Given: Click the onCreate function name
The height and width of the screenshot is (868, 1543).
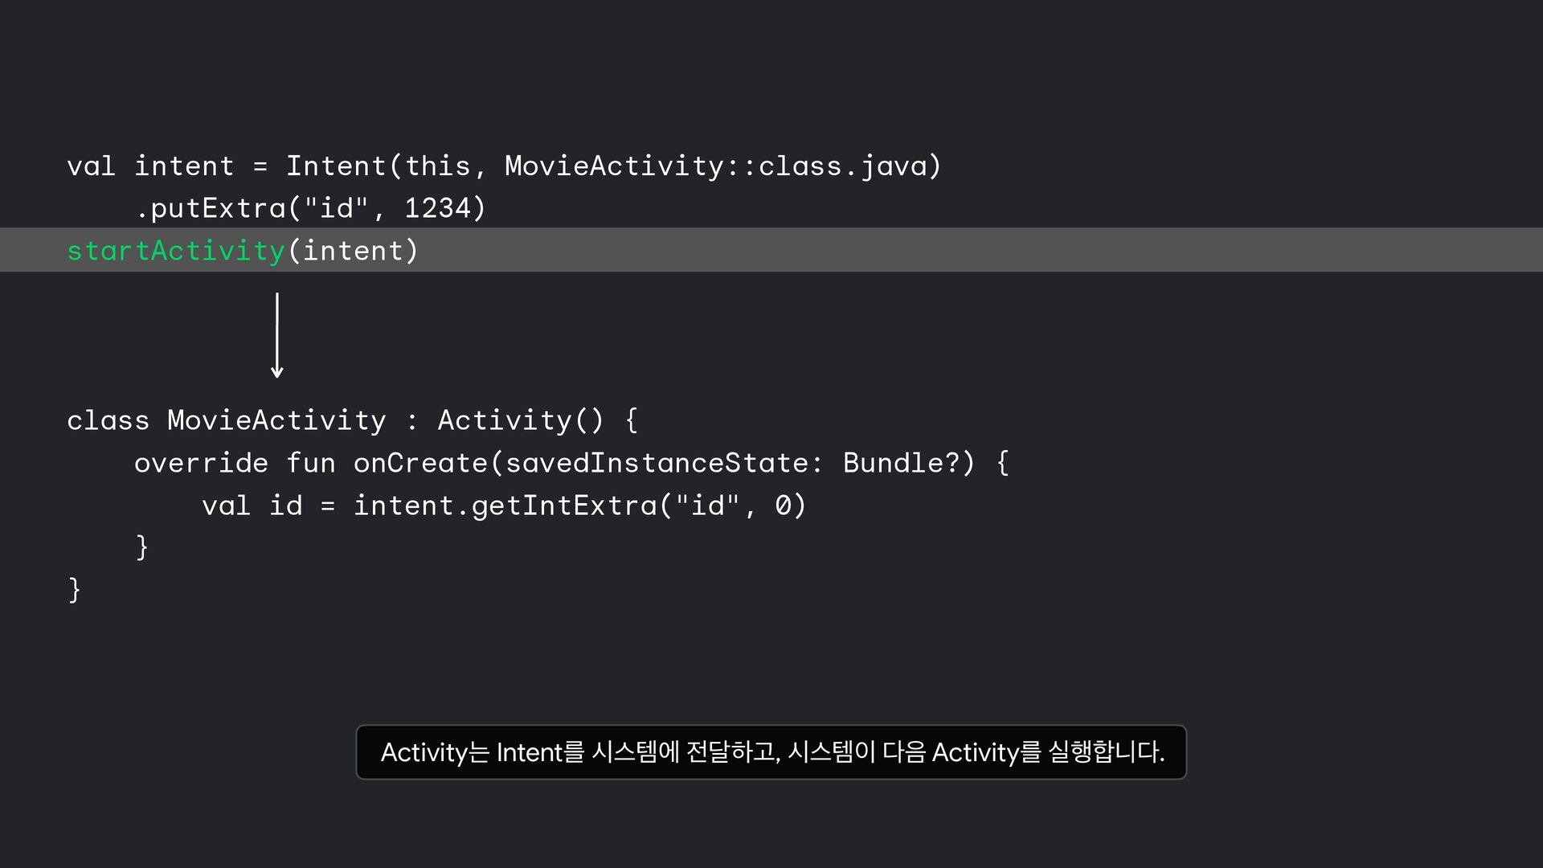Looking at the screenshot, I should [x=420, y=463].
